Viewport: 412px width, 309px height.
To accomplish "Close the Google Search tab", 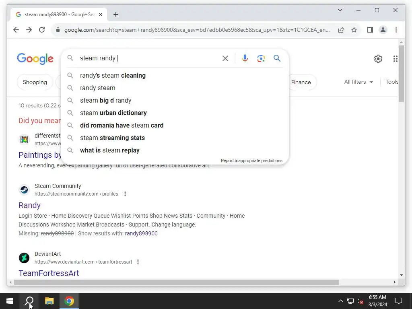I will pyautogui.click(x=100, y=14).
